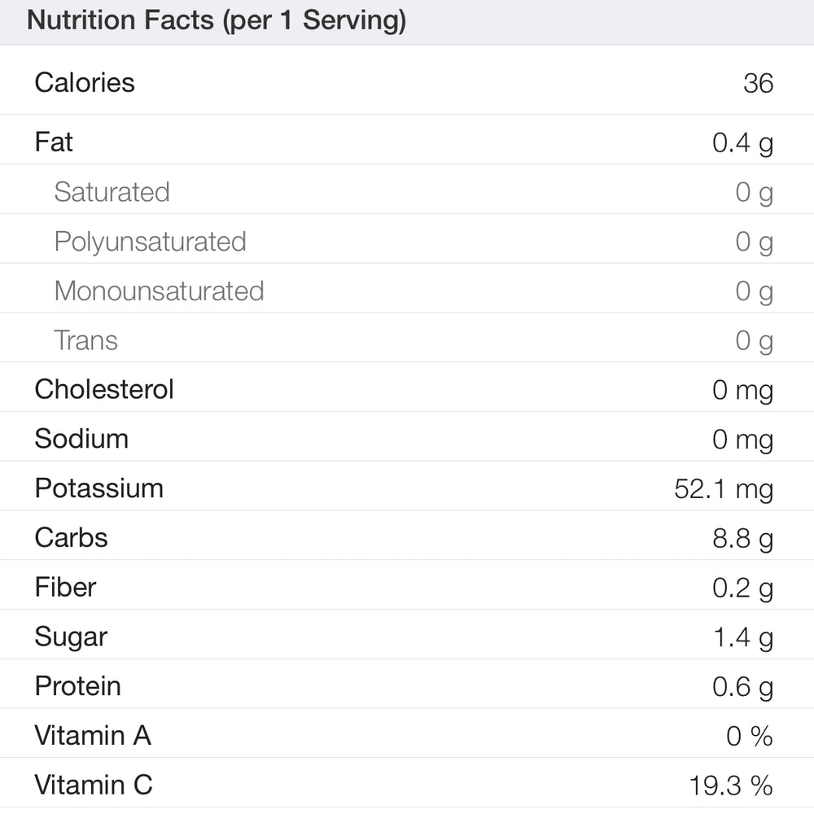Select the Vitamin C label
814x814 pixels.
click(x=94, y=786)
